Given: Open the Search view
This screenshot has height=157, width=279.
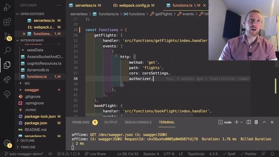Looking at the screenshot, I should [x=7, y=51].
